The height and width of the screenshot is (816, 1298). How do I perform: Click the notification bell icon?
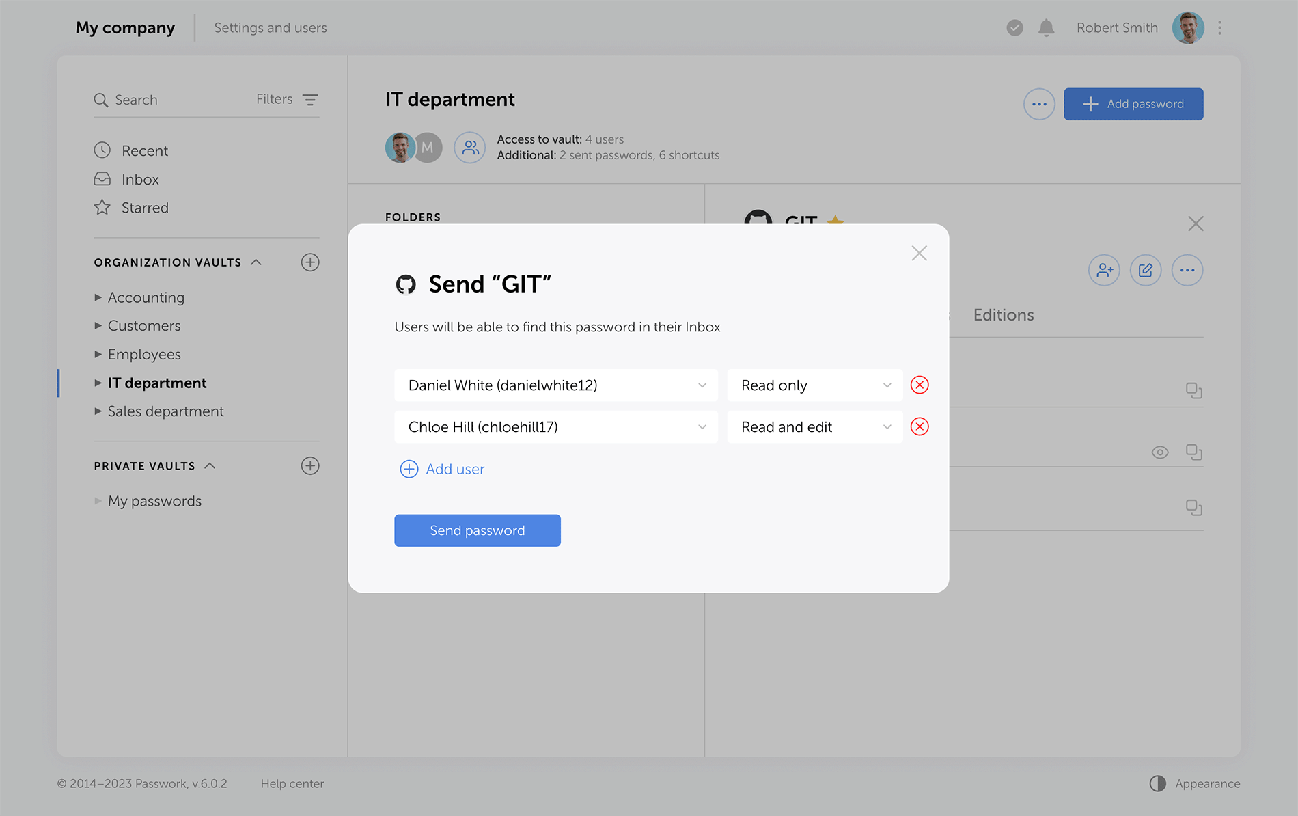1046,28
